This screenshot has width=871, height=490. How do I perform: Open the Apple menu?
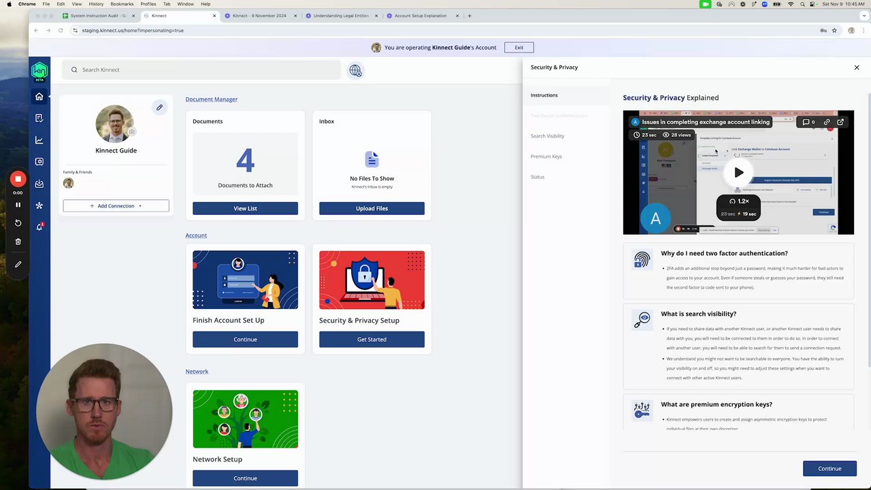[x=8, y=4]
